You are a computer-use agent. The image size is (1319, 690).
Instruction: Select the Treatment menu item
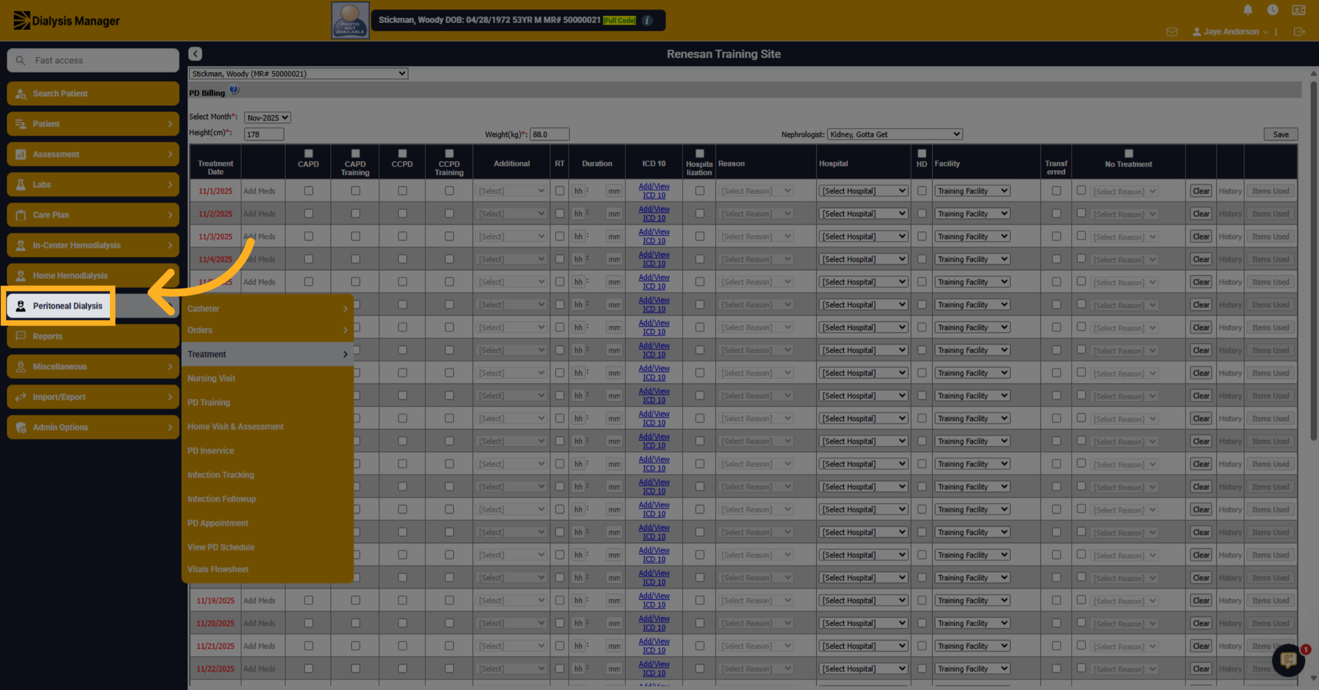(267, 354)
